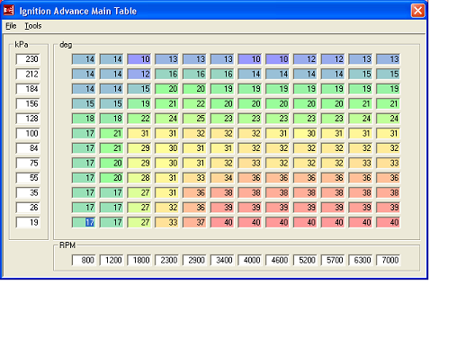475x356 pixels.
Task: Select the 184 kPa axis field
Action: [x=28, y=89]
